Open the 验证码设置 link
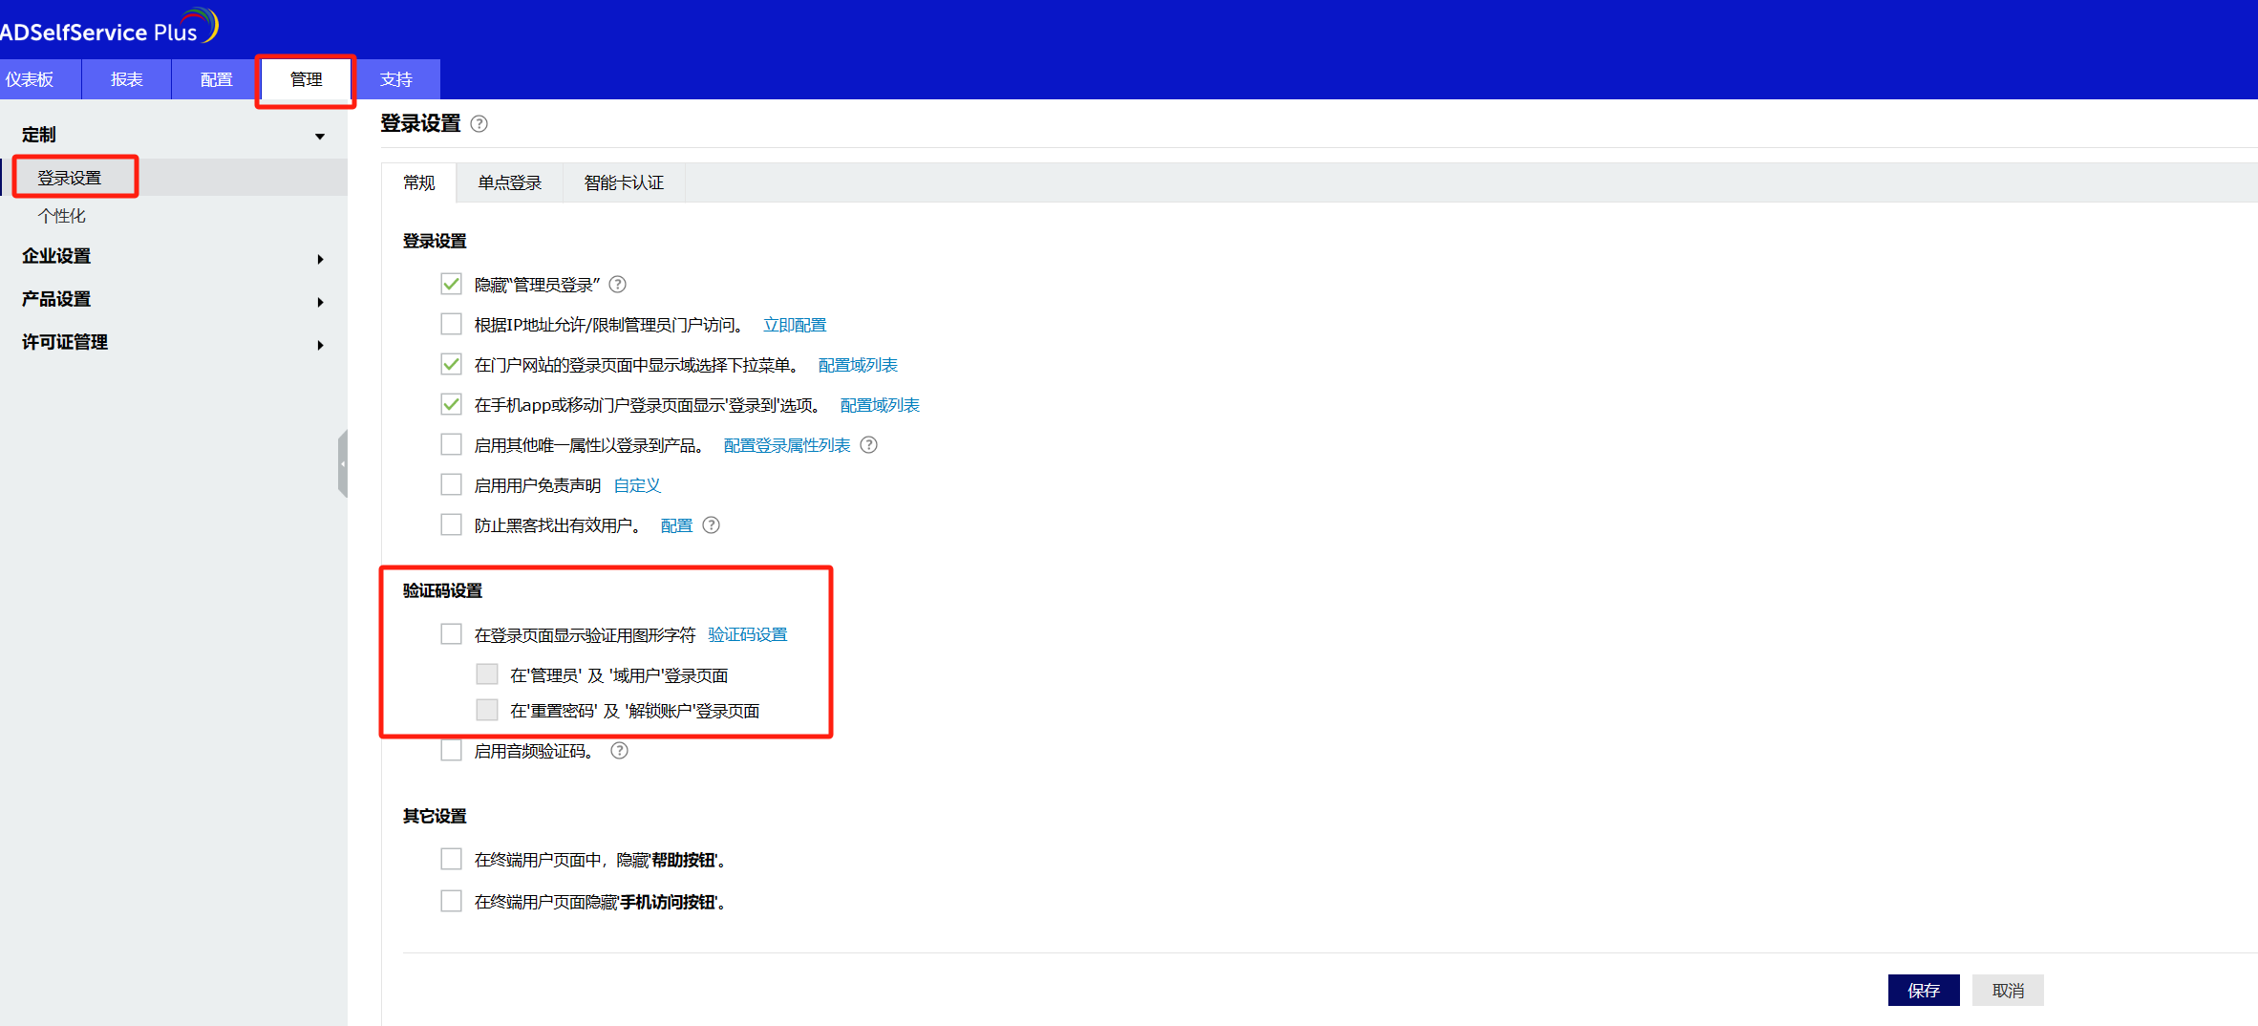2258x1026 pixels. tap(747, 635)
